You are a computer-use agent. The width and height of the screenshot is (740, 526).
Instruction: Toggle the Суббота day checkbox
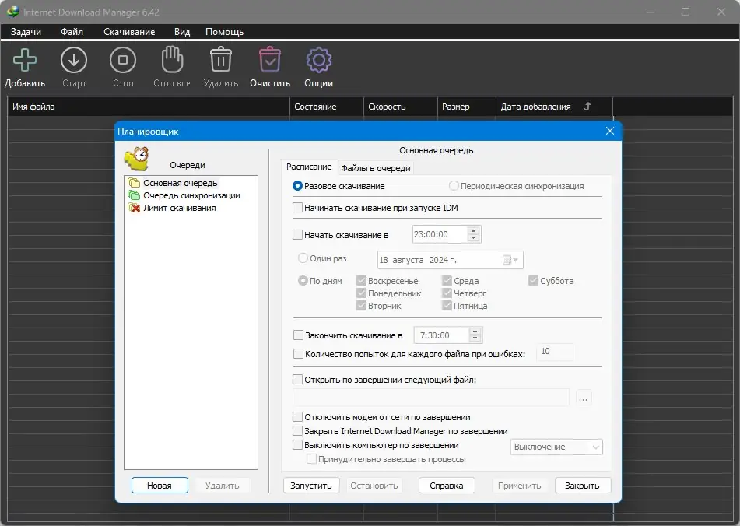click(x=533, y=281)
